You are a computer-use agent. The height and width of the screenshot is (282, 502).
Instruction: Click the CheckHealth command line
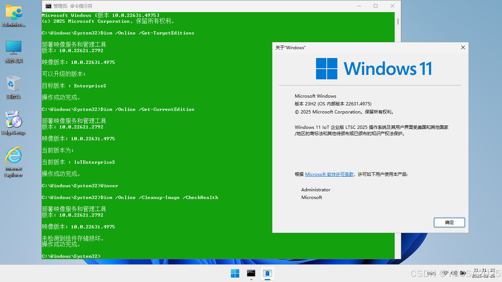click(130, 198)
